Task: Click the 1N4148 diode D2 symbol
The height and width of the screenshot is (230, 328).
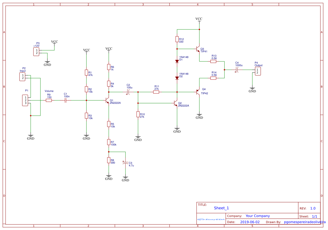Action: point(177,78)
